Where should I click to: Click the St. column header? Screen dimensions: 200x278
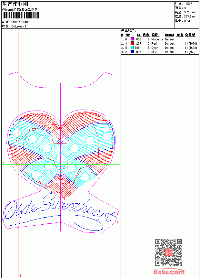[139, 35]
